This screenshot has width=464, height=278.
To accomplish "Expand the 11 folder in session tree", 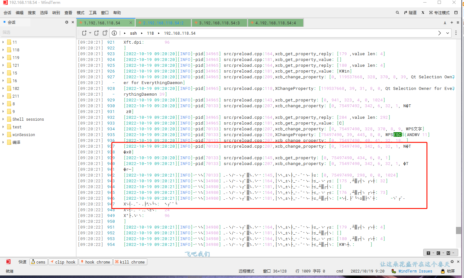I will (x=3, y=42).
